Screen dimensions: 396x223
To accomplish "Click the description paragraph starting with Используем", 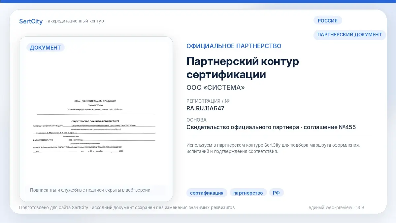I will [273, 148].
